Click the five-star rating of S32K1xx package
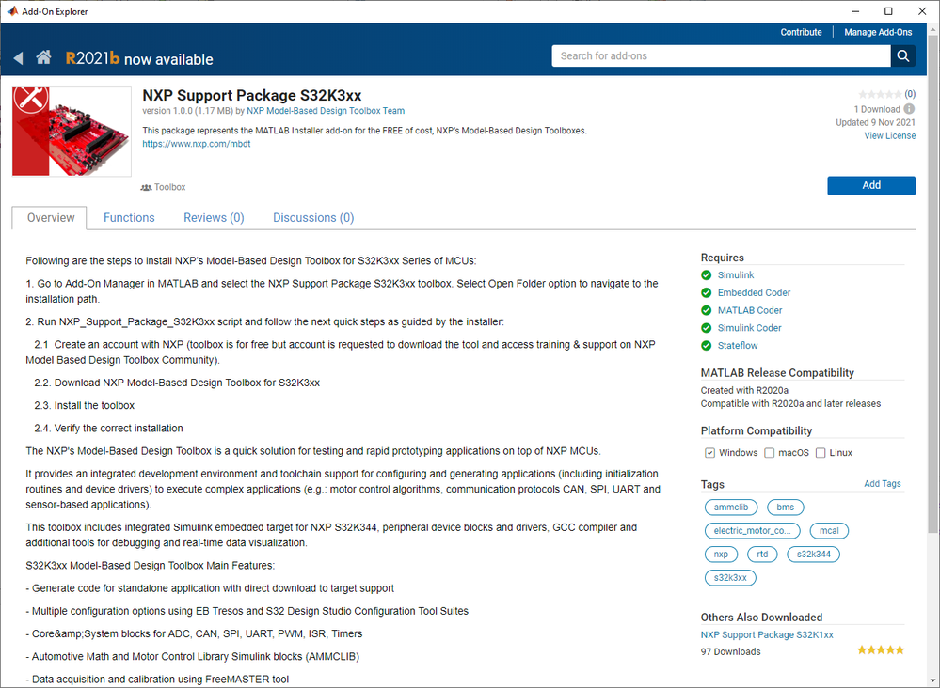Screen dimensions: 940x688 point(880,649)
